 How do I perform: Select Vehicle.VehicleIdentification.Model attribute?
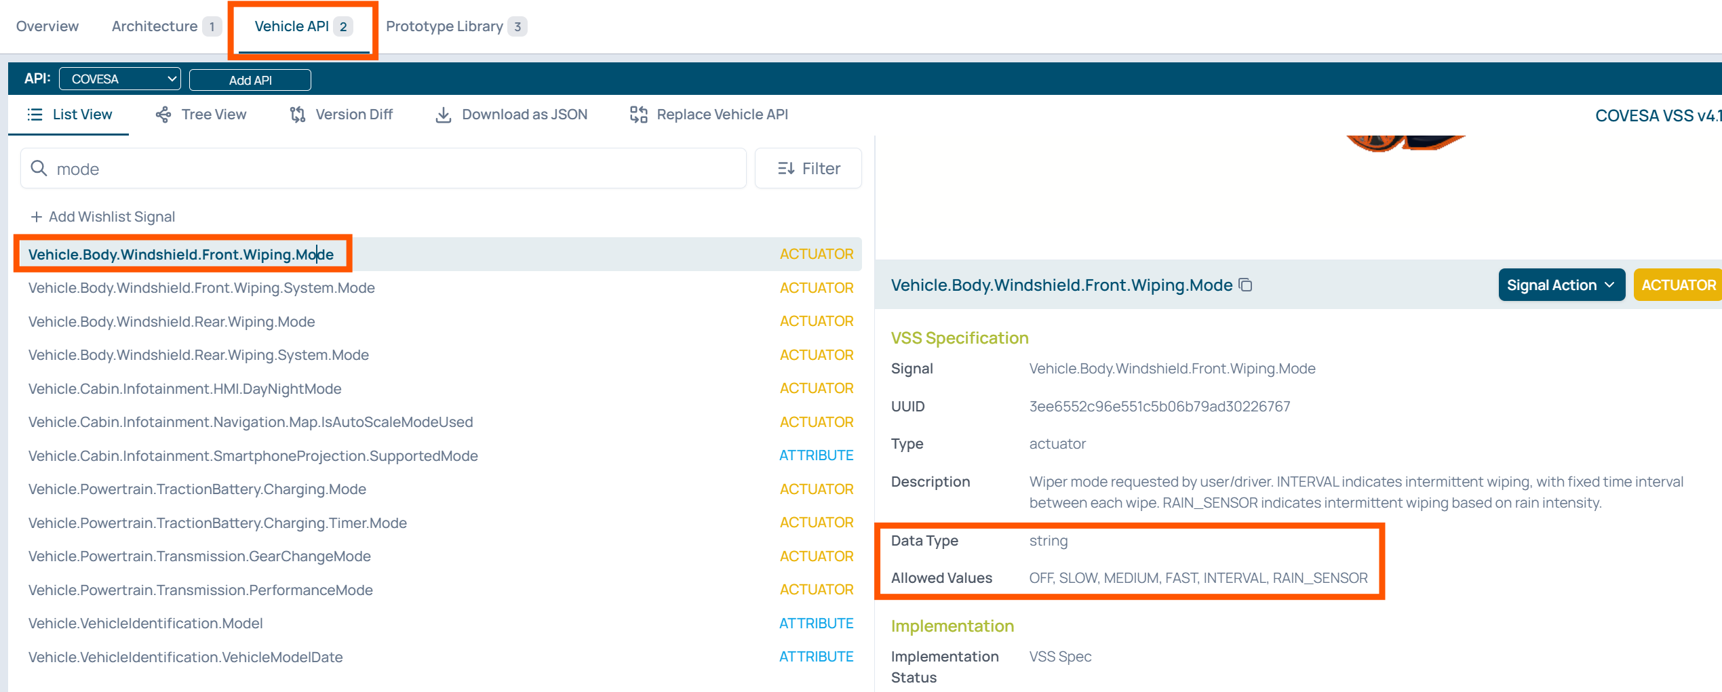[145, 624]
